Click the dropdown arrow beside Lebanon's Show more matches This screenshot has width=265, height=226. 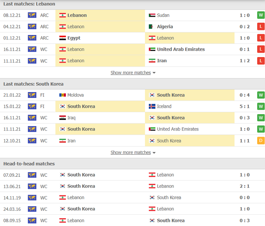tap(154, 73)
